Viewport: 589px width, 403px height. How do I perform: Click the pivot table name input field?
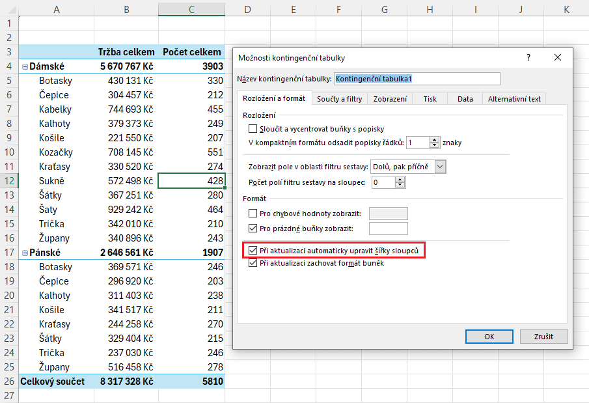(417, 79)
